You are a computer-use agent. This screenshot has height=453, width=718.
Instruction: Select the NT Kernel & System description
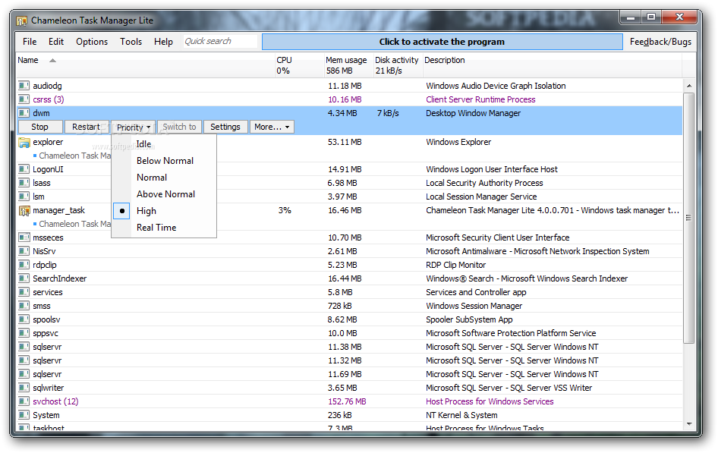[461, 416]
